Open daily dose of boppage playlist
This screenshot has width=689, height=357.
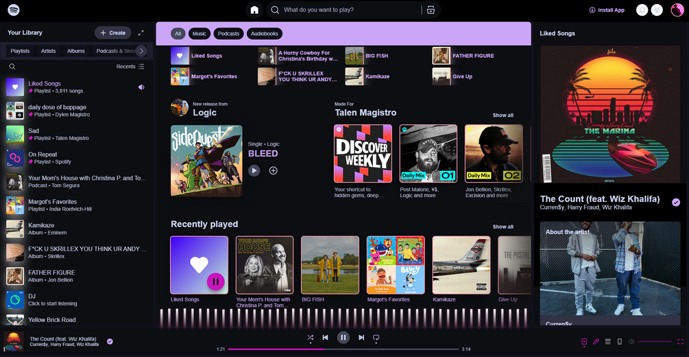click(77, 111)
